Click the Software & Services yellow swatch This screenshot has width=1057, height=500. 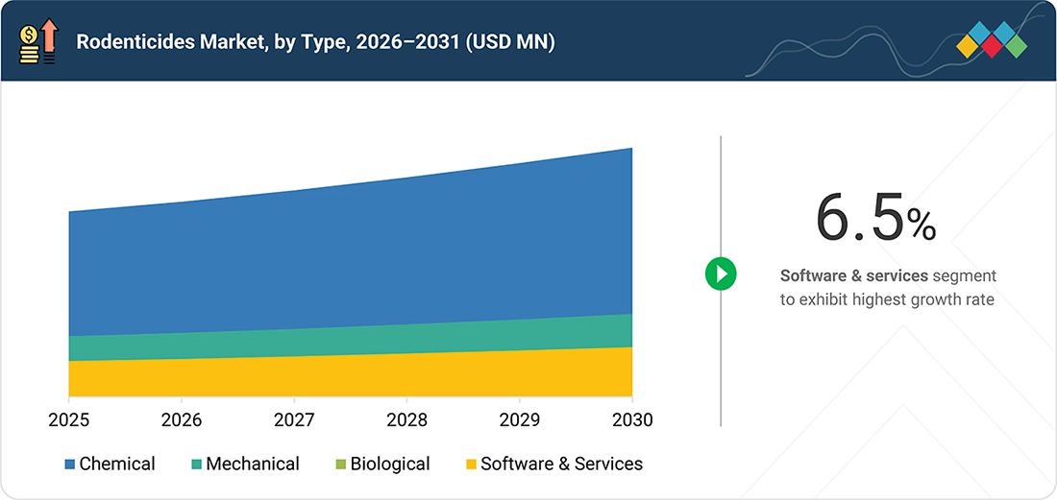[471, 464]
